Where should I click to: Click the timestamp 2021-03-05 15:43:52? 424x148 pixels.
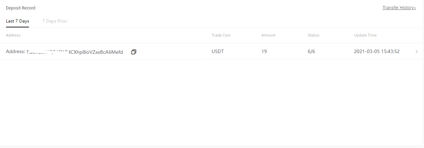pyautogui.click(x=377, y=52)
